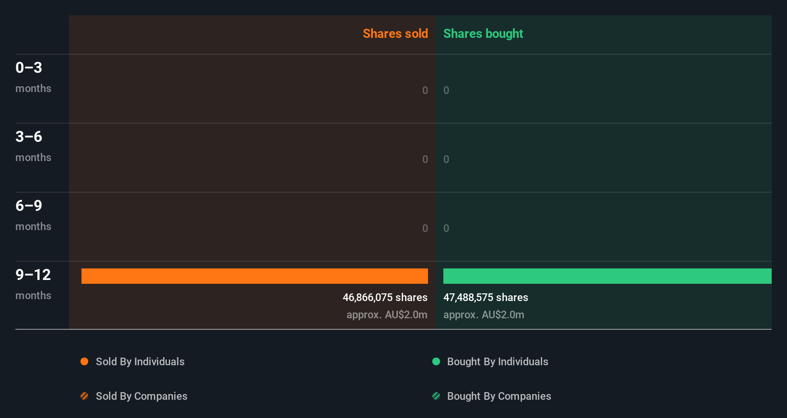Click the sold 0 value in 6–9 months row
Viewport: 787px width, 418px height.
click(x=425, y=228)
